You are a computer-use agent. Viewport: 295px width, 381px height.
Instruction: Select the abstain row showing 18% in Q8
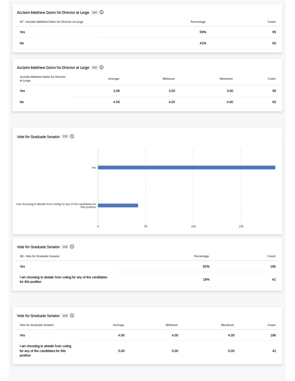(x=148, y=279)
